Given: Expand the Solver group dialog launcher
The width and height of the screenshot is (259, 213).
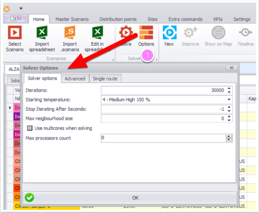Looking at the screenshot, I should [156, 60].
